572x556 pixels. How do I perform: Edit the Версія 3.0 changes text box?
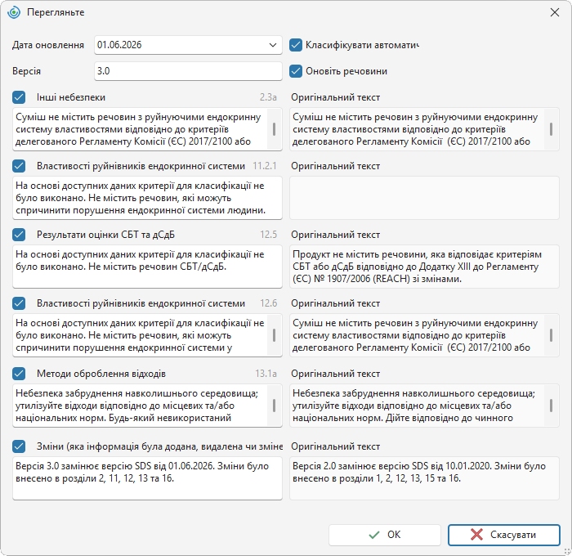pos(147,478)
